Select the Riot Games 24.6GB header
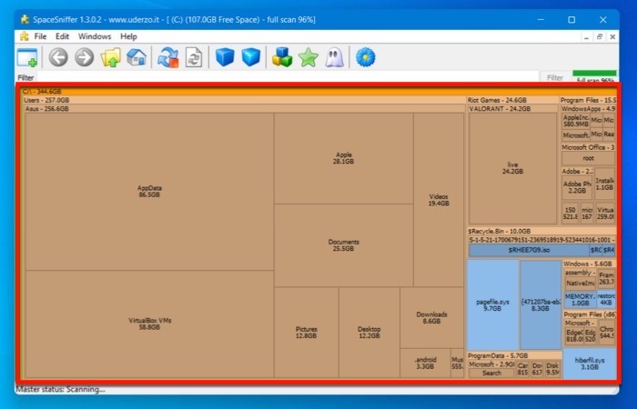This screenshot has width=637, height=409. click(512, 100)
